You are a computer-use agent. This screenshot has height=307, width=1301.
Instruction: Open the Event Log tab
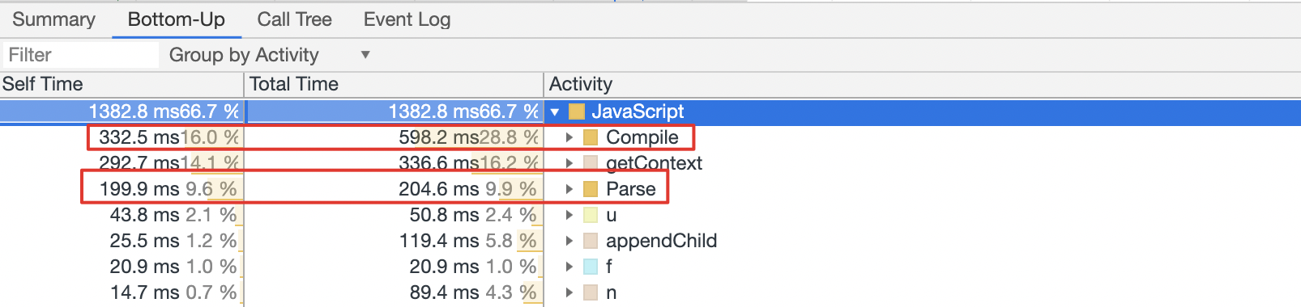click(407, 19)
